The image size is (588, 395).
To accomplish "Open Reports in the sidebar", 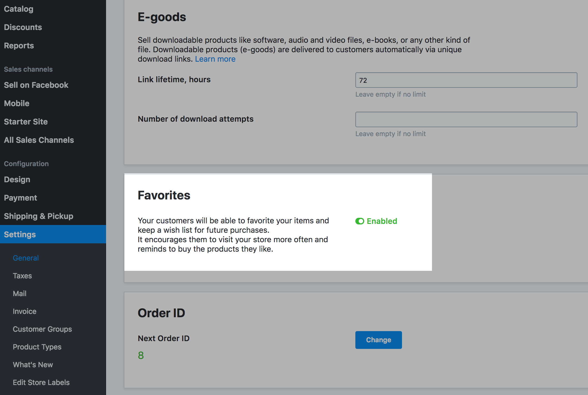I will 19,46.
